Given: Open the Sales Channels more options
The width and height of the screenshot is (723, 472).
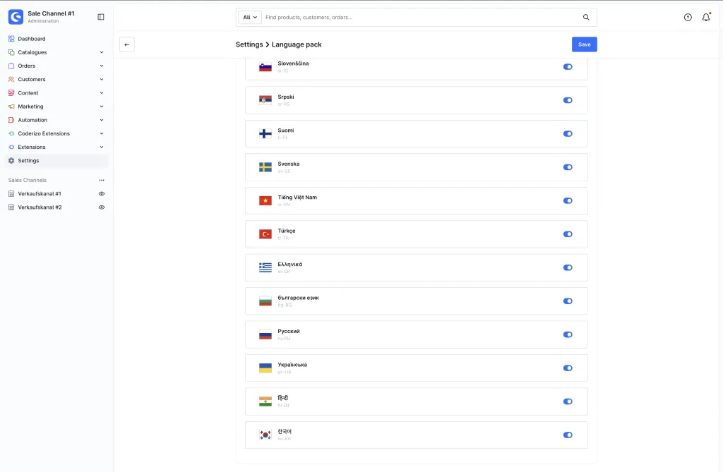Looking at the screenshot, I should point(102,180).
